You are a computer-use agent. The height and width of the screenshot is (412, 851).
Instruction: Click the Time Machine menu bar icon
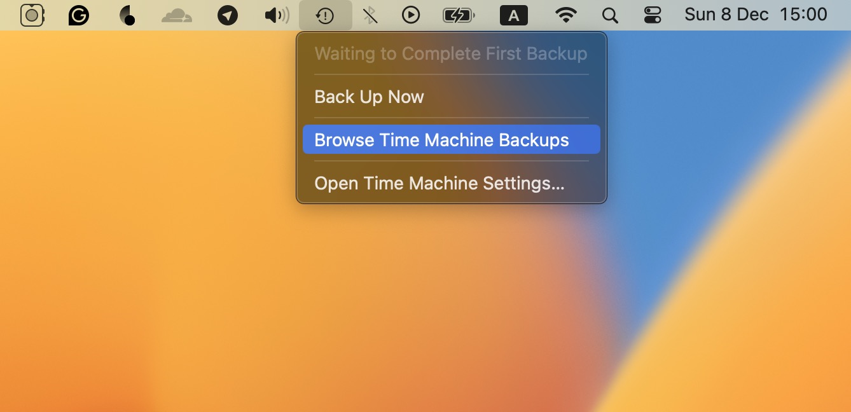(x=326, y=15)
